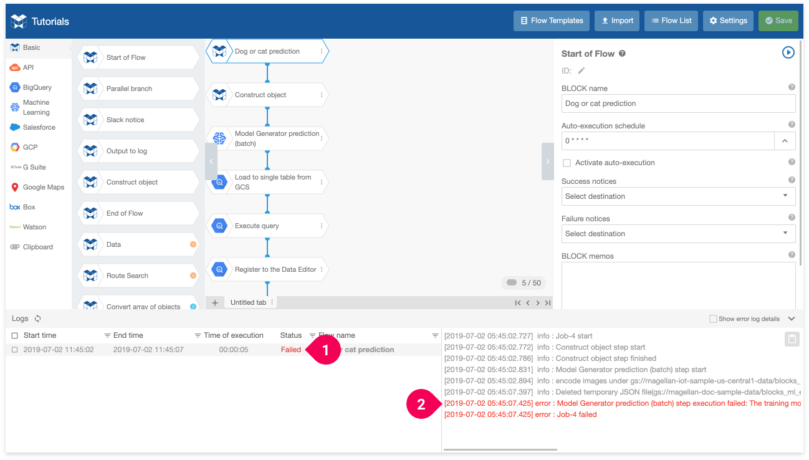Click the Job-4 failed error line
This screenshot has height=460, width=809.
click(x=520, y=414)
